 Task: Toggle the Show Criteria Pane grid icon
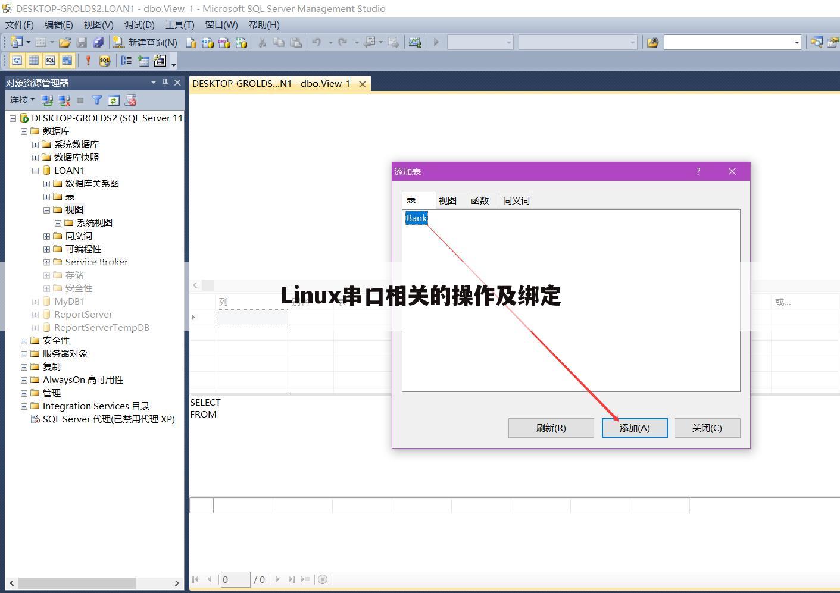(x=33, y=60)
